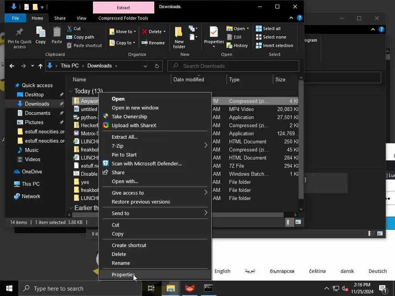Screen dimensions: 395x296
Task: Open the ribbon Open dropdown arrow
Action: [x=248, y=29]
